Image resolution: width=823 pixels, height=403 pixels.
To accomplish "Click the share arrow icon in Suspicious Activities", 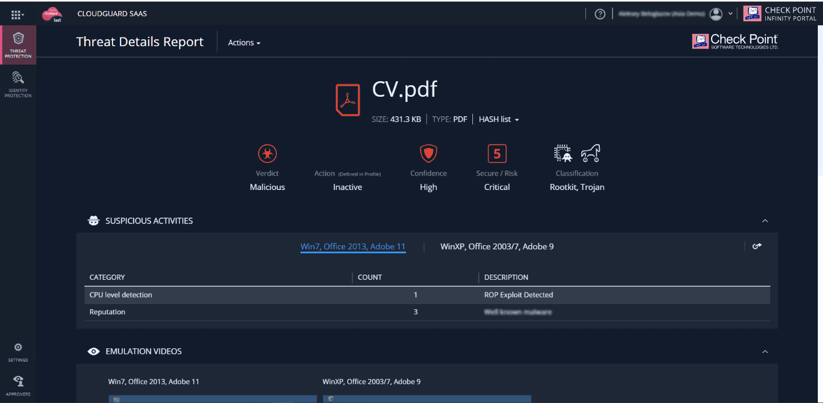I will click(757, 246).
